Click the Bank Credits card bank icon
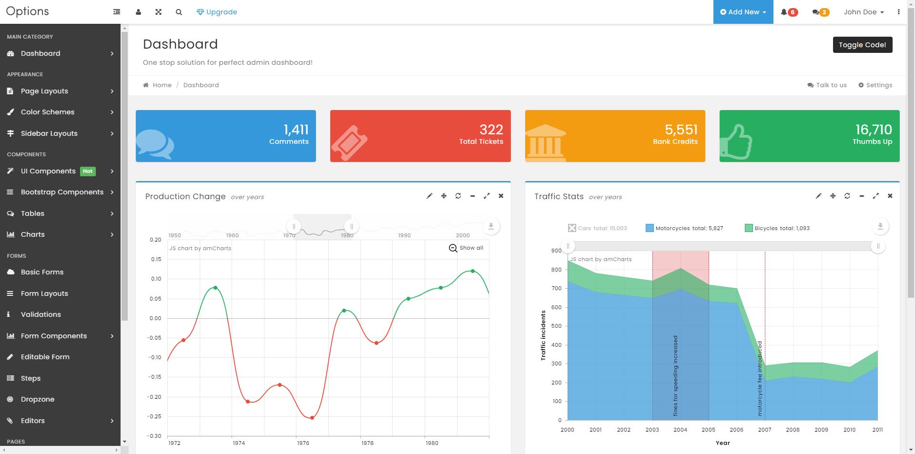This screenshot has width=915, height=454. pos(546,142)
